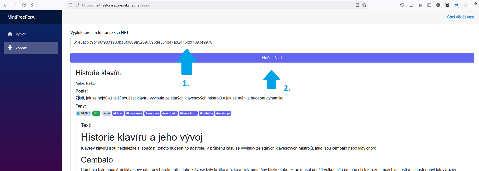The height and width of the screenshot is (171, 479).
Task: Select the #klávesové tag
Action: 134,113
